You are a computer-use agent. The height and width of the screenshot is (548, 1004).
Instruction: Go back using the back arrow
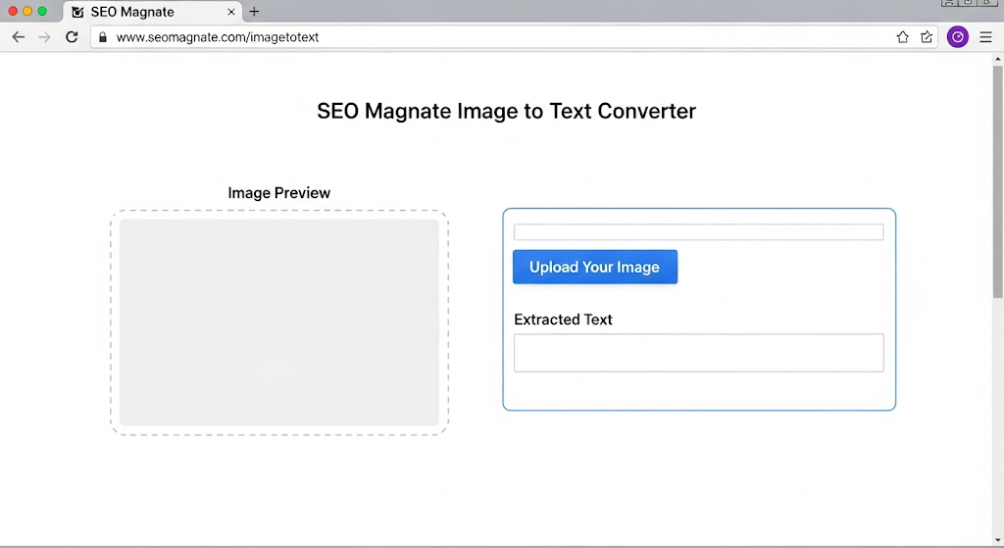coord(19,37)
